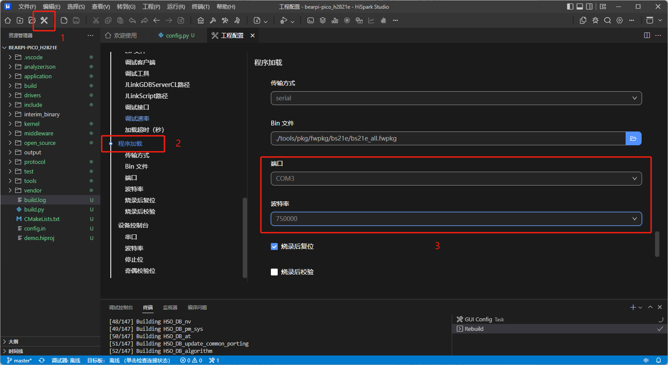668x365 pixels.
Task: Click the new terminal plus icon
Action: 633,307
